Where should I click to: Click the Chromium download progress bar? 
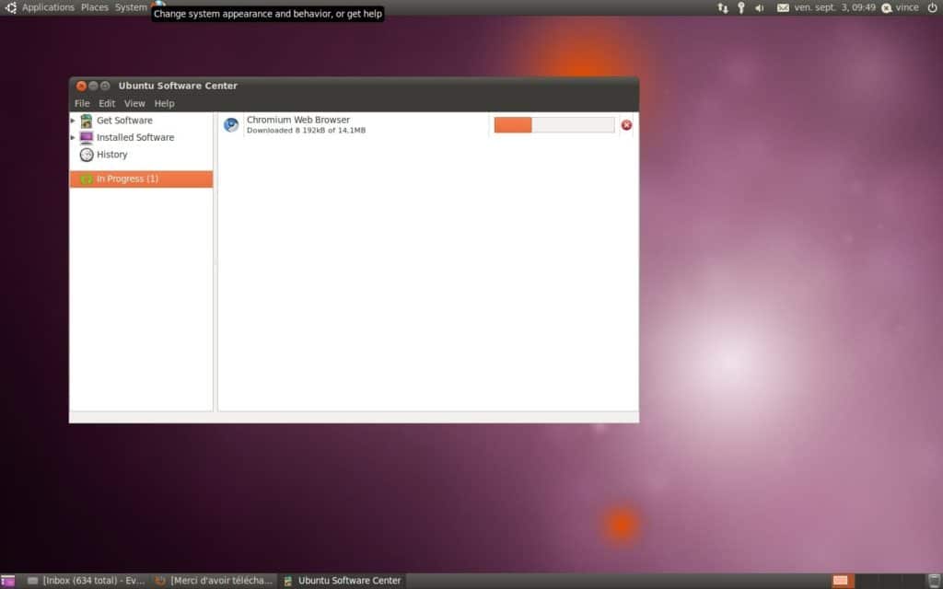(x=554, y=125)
